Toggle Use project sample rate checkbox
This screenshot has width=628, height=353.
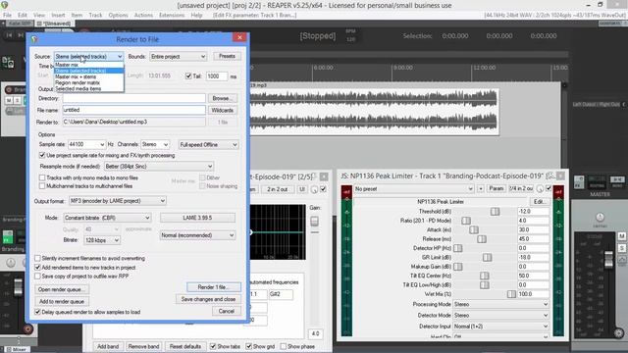click(42, 155)
